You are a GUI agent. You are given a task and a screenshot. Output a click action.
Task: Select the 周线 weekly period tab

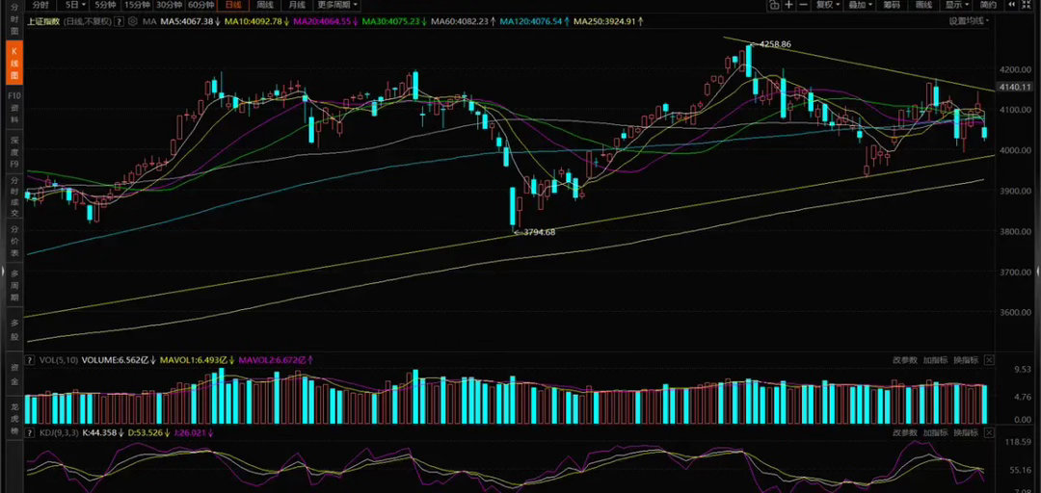265,5
